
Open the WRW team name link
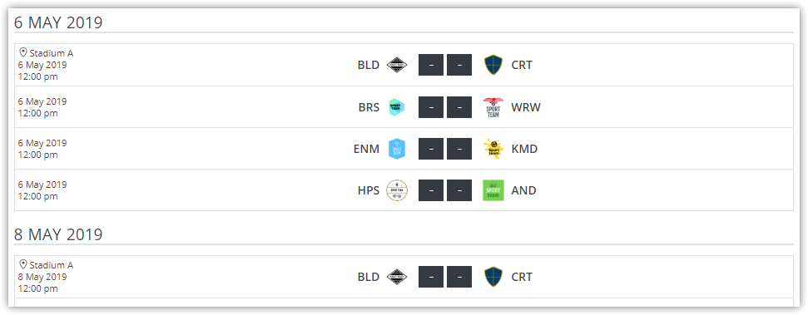(526, 107)
